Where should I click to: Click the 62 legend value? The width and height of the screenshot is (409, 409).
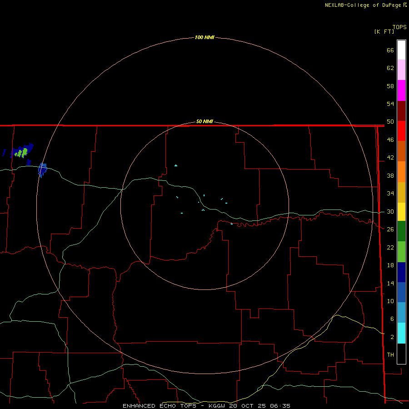click(390, 68)
